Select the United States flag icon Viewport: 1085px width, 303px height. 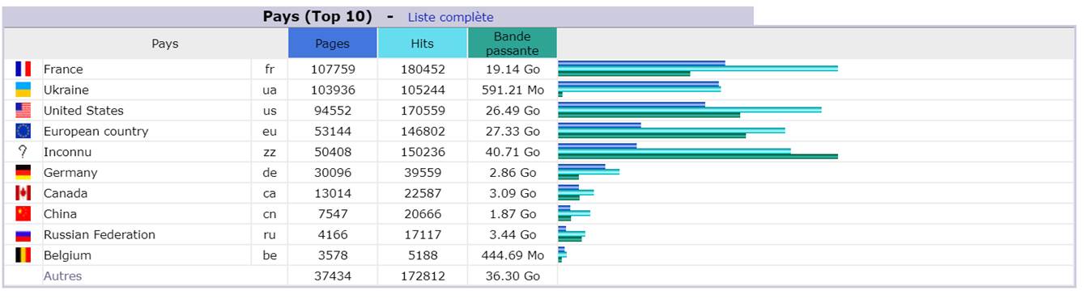(23, 111)
